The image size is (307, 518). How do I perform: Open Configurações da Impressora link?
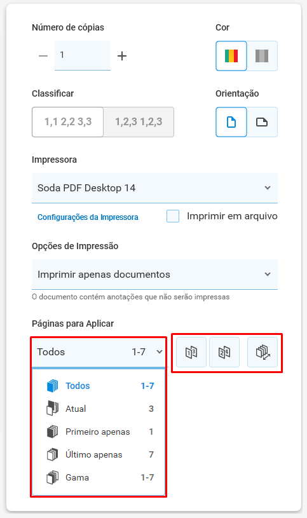coord(88,217)
